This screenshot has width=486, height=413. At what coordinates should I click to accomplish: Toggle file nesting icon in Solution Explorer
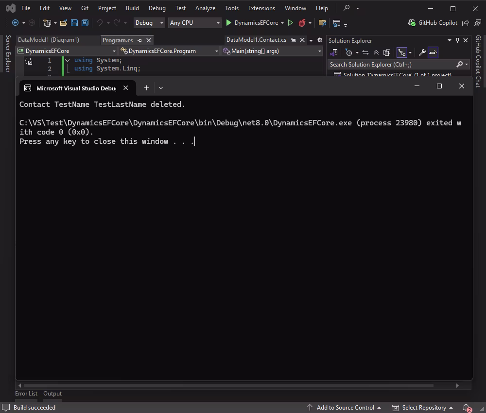[x=402, y=52]
